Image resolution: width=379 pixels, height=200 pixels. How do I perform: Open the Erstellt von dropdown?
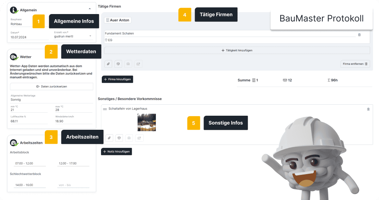click(x=73, y=36)
